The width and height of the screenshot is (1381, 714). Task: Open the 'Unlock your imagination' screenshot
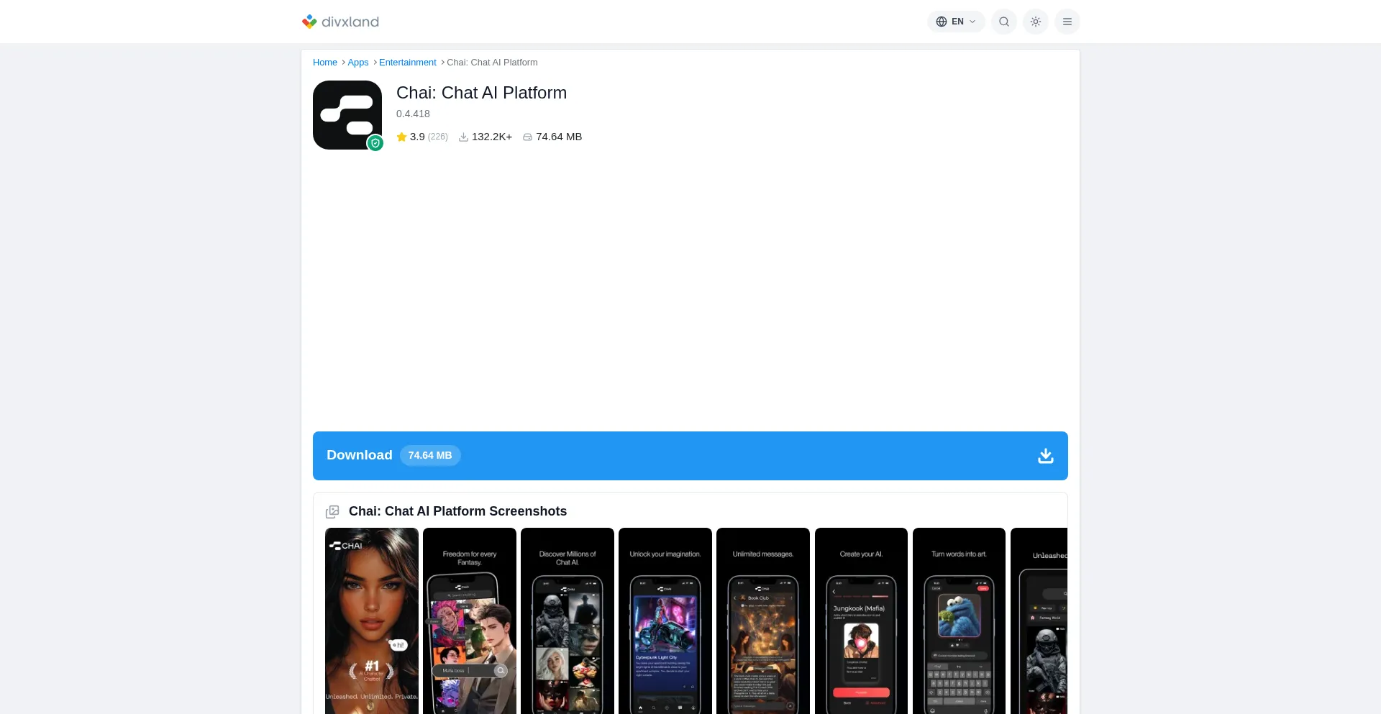click(665, 621)
